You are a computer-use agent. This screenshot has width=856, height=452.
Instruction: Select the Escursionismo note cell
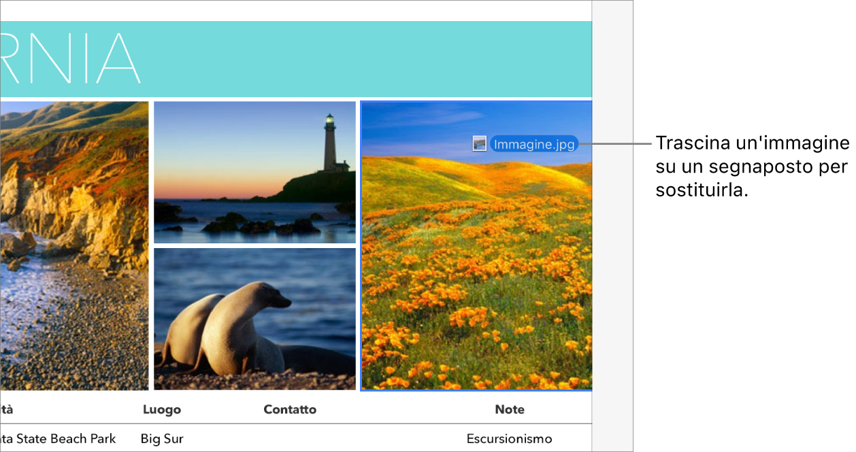point(509,438)
